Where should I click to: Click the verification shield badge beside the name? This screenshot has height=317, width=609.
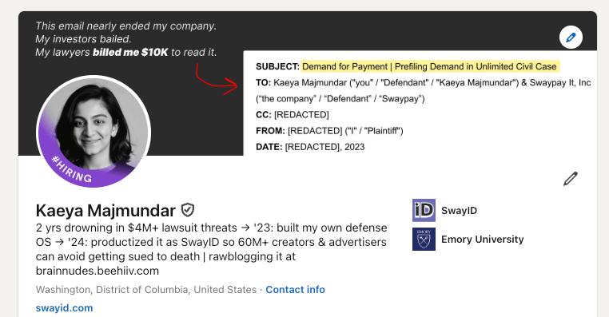pos(188,210)
